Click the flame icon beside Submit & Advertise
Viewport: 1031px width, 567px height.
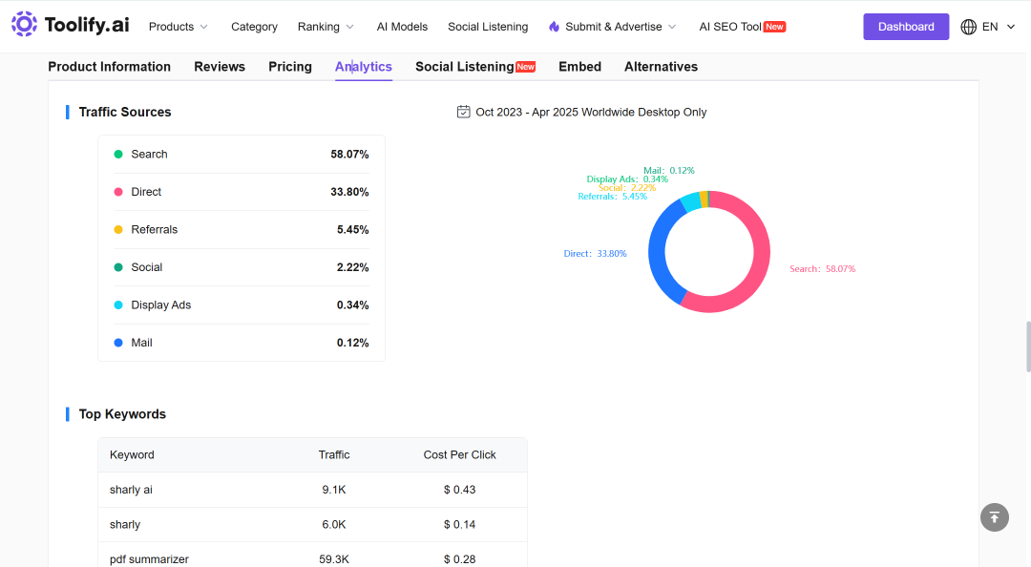(x=555, y=27)
